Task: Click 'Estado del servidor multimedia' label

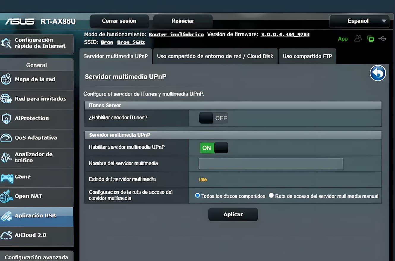Action: [122, 179]
